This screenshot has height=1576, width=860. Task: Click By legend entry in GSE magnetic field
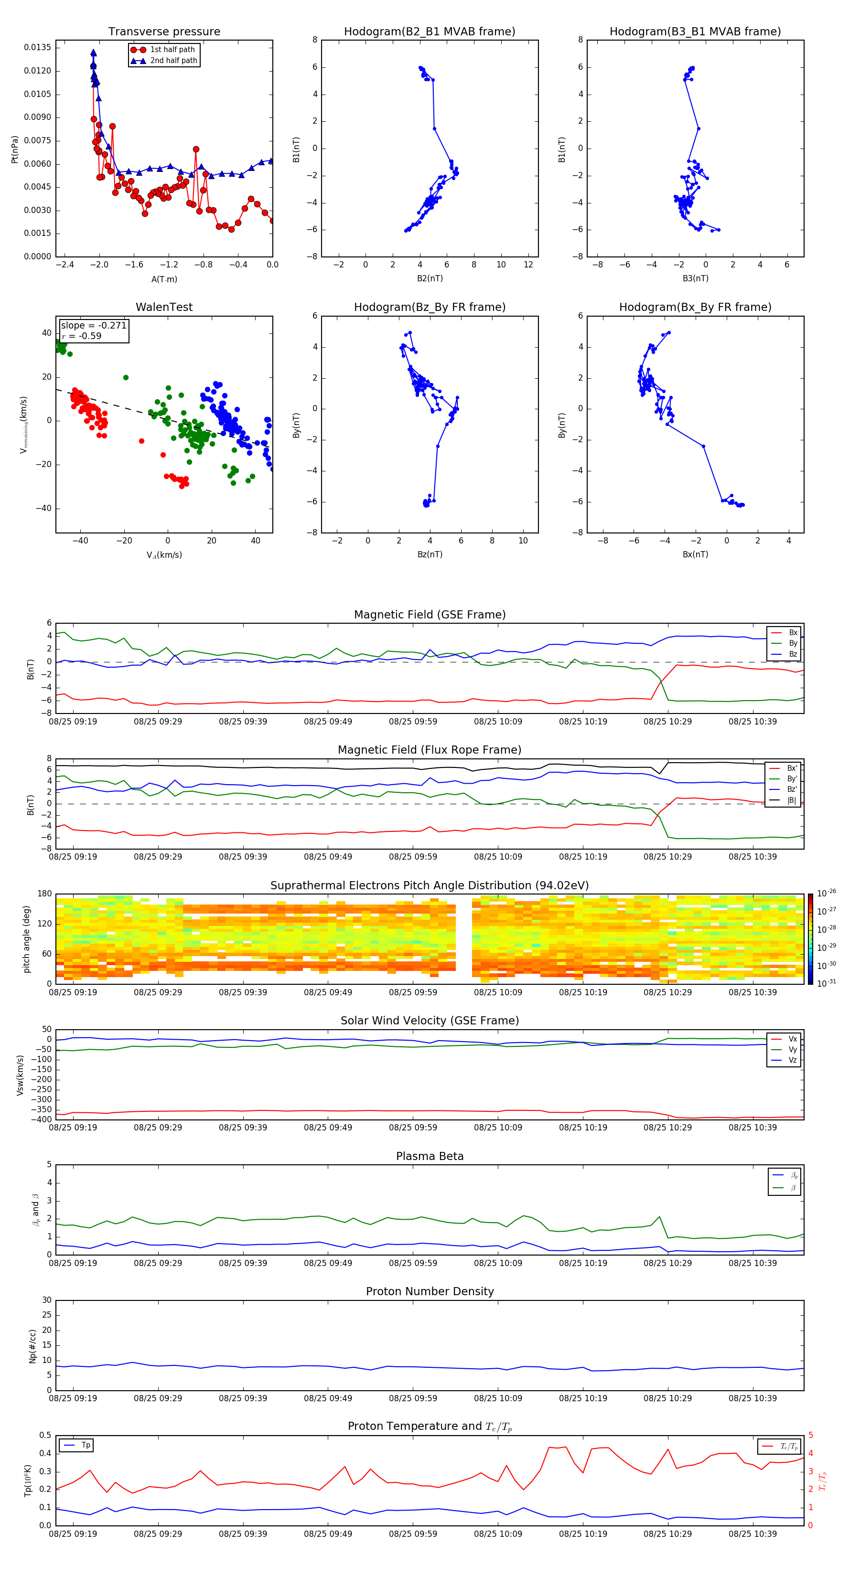click(x=784, y=644)
